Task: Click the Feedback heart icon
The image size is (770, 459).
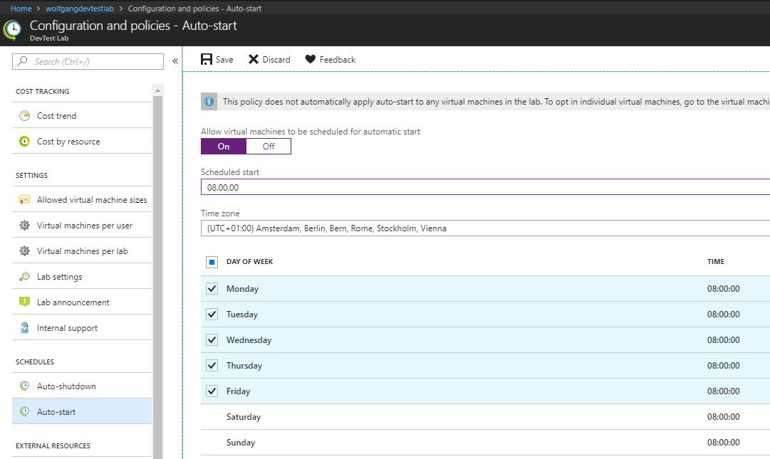Action: [x=311, y=59]
